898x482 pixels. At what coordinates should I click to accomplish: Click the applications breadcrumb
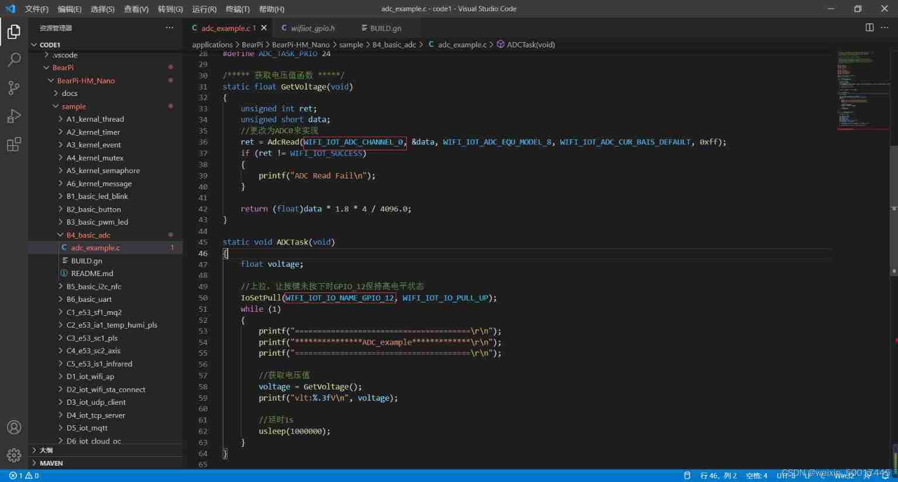pyautogui.click(x=212, y=44)
